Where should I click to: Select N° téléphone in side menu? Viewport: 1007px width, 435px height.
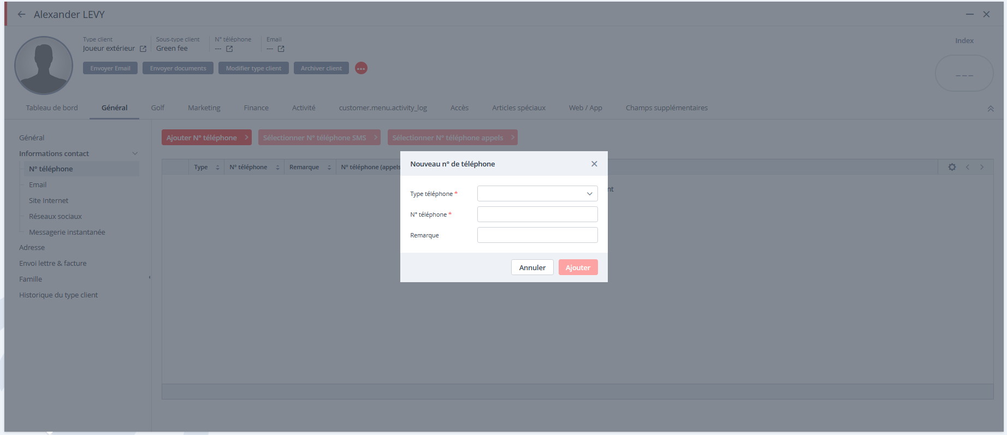pyautogui.click(x=81, y=169)
